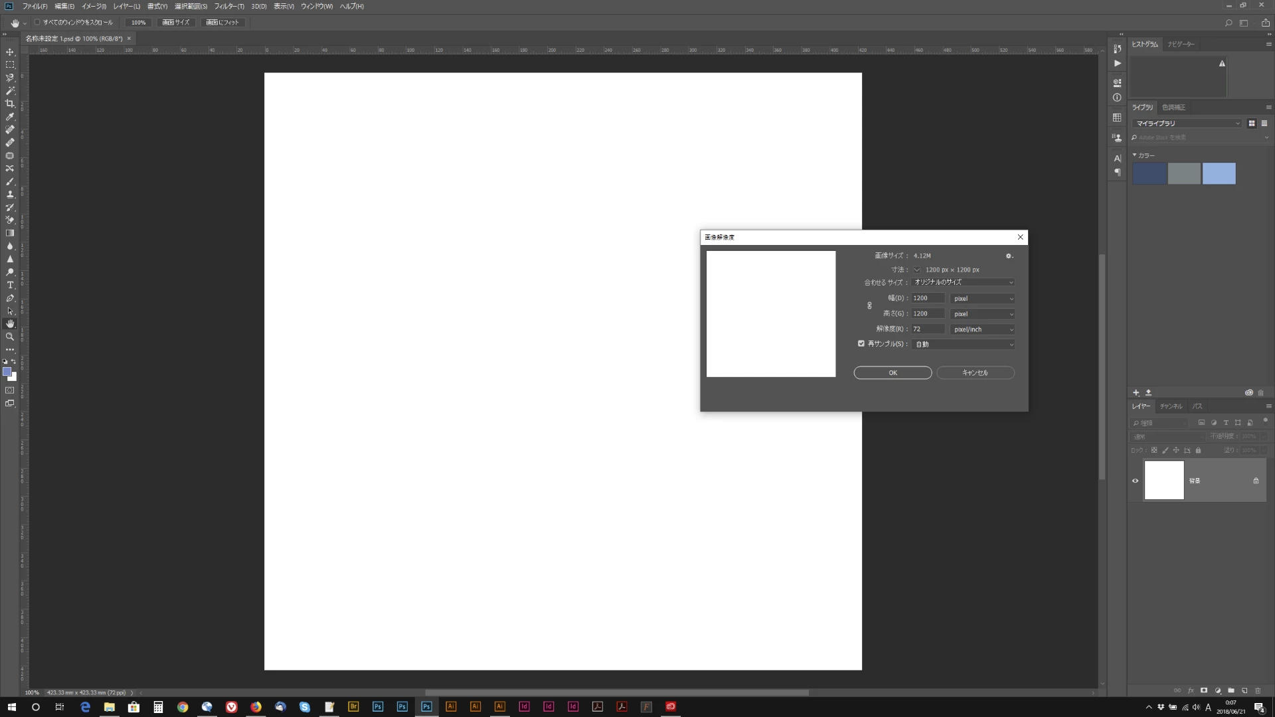Screen dimensions: 1275x717
Task: Toggle the 再サンプル resample checkbox
Action: point(861,344)
